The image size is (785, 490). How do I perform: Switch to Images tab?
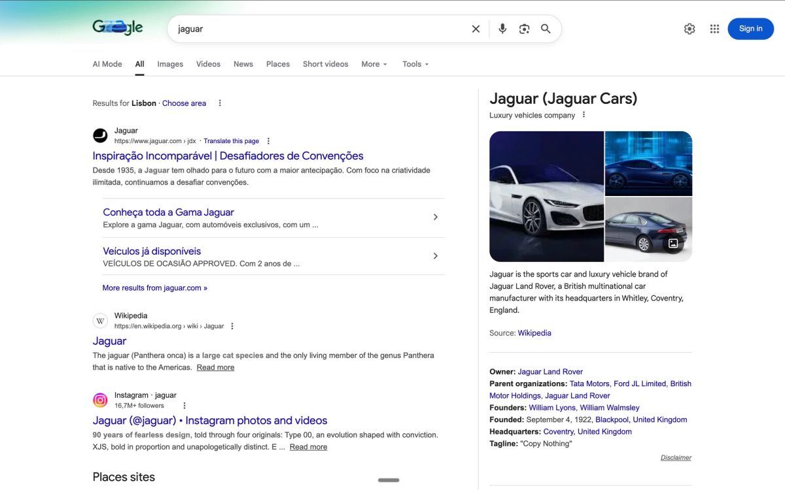[170, 64]
